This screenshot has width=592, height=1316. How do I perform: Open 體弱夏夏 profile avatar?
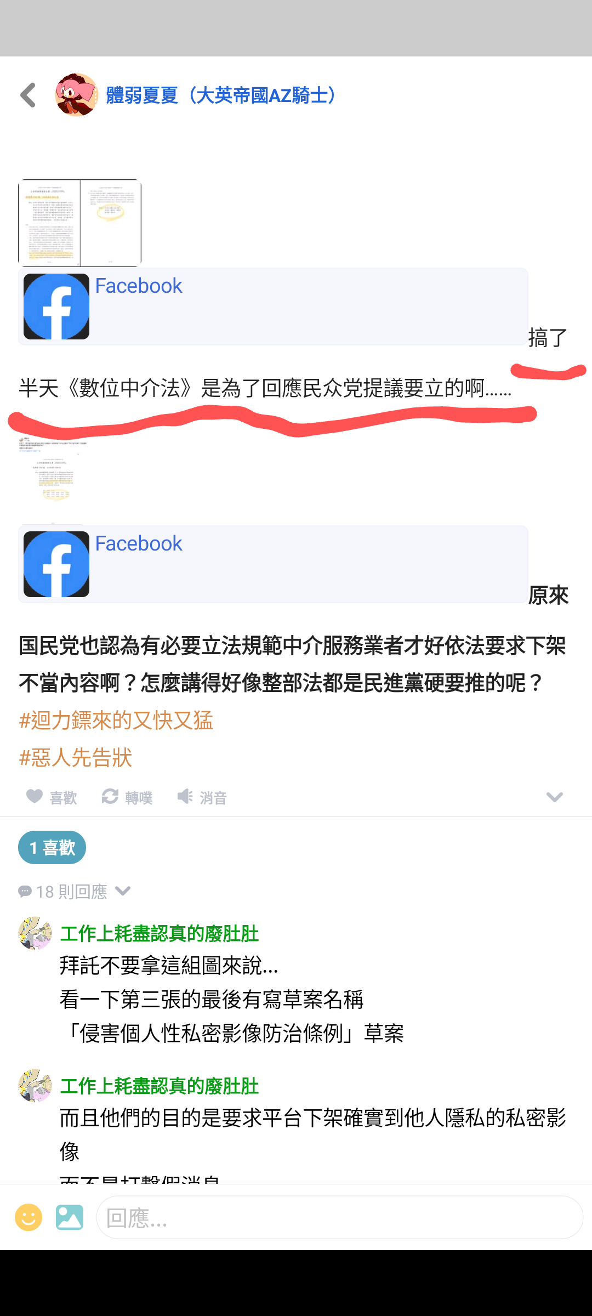pyautogui.click(x=76, y=95)
